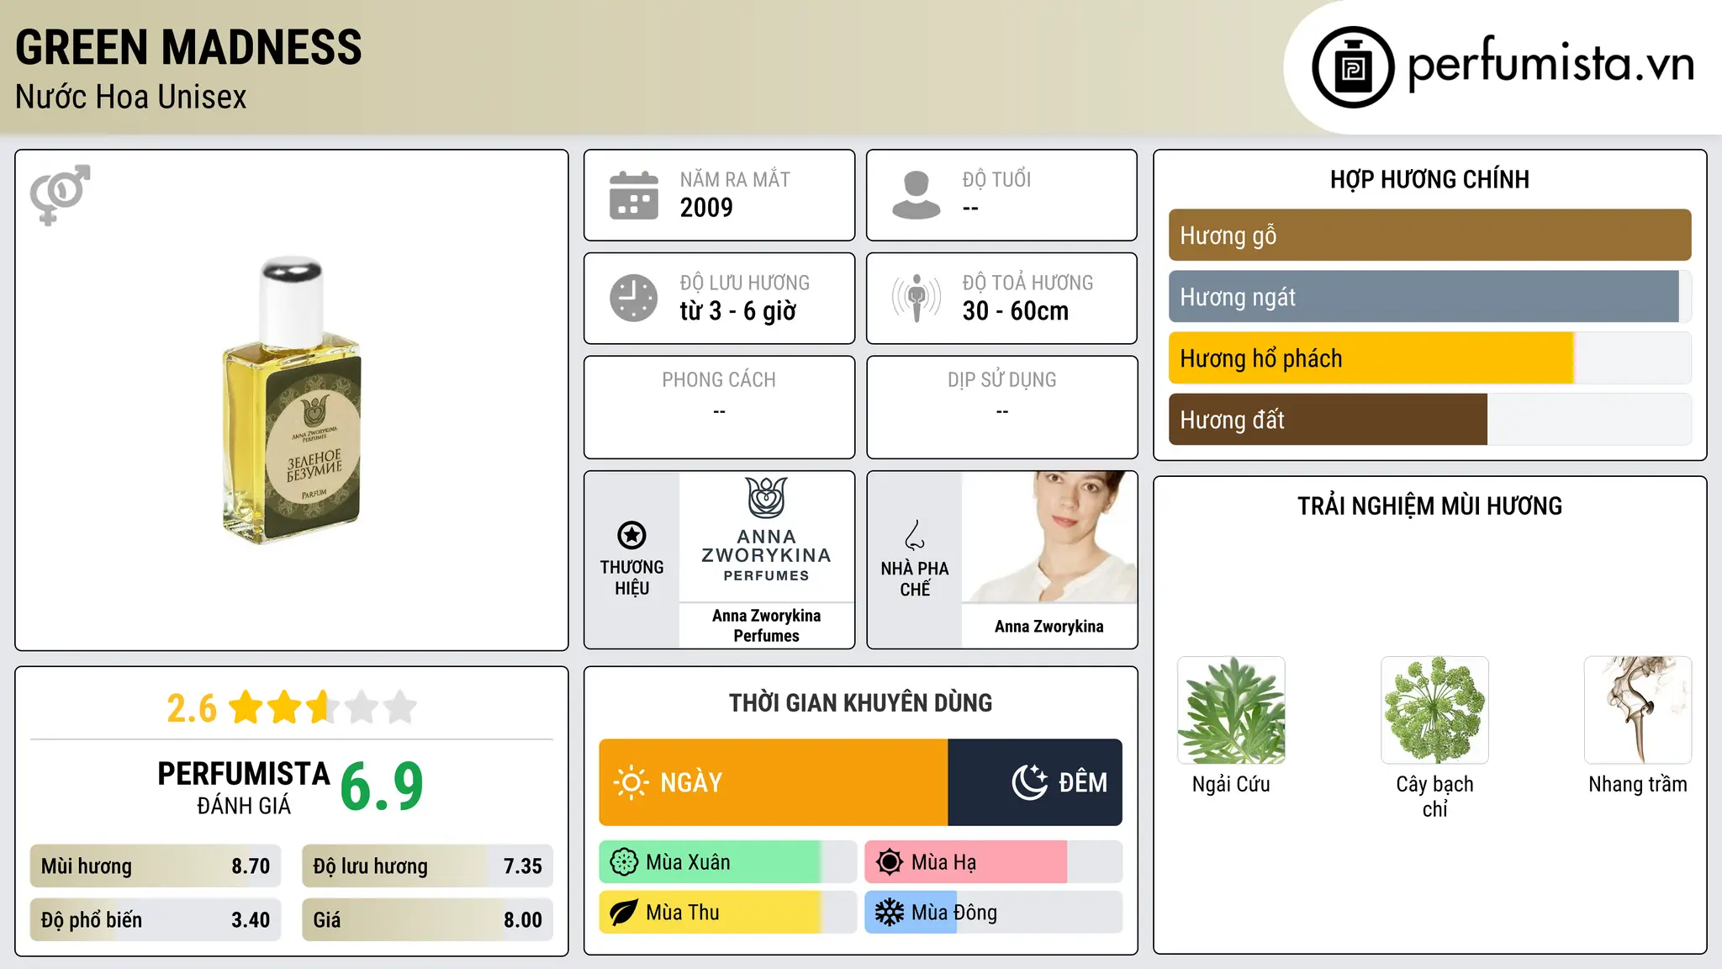The image size is (1722, 969).
Task: Click the HỢP HƯƠNG CHÍNH heading
Action: 1429,179
